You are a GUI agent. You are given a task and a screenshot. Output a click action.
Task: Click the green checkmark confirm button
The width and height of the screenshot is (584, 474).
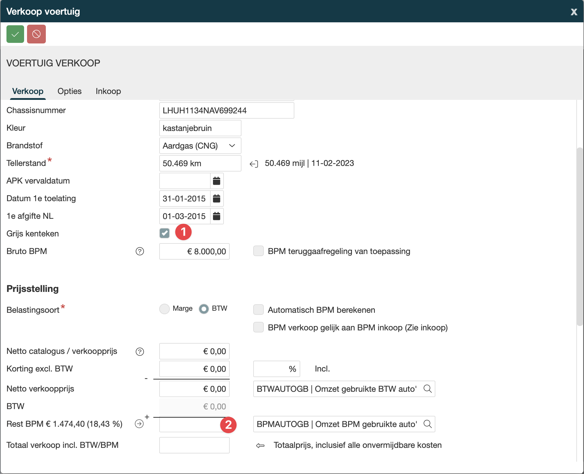pos(15,34)
